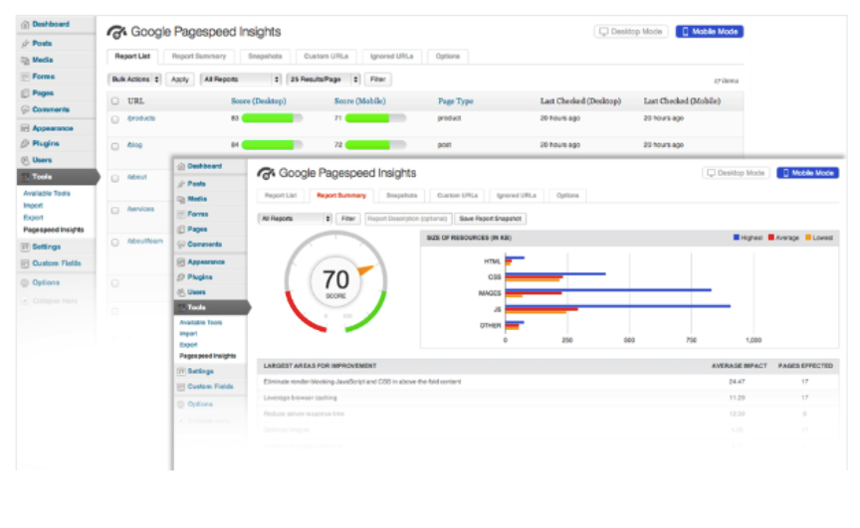
Task: Open Available Tools submenu in back sidebar
Action: tap(47, 194)
